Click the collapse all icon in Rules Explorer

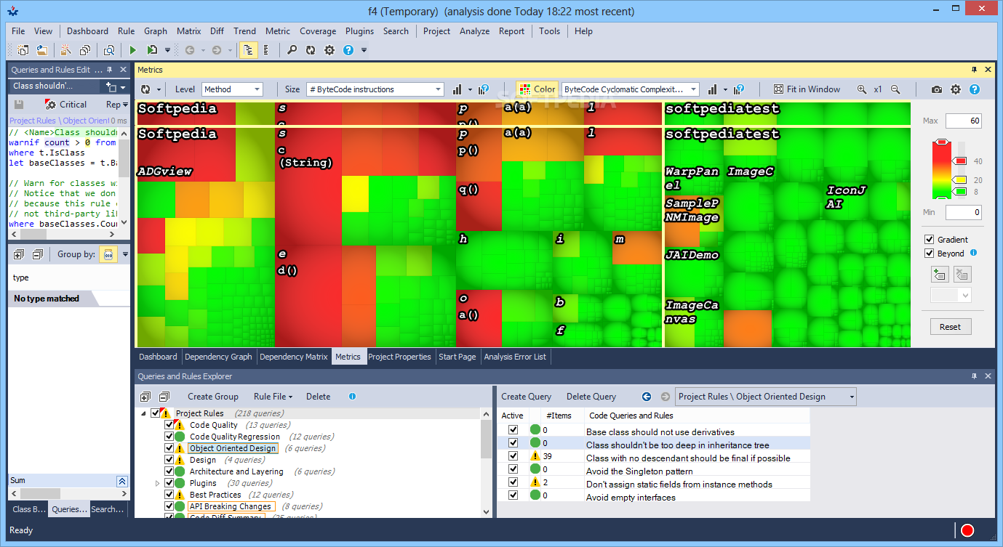click(164, 397)
